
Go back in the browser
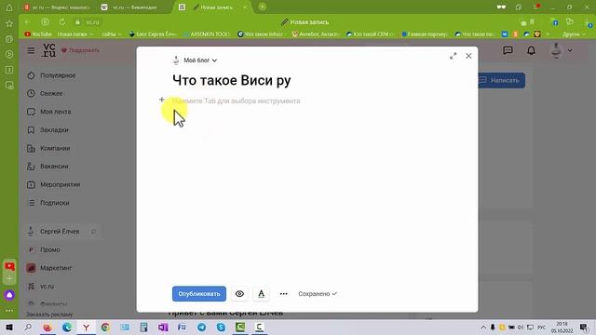[27, 22]
